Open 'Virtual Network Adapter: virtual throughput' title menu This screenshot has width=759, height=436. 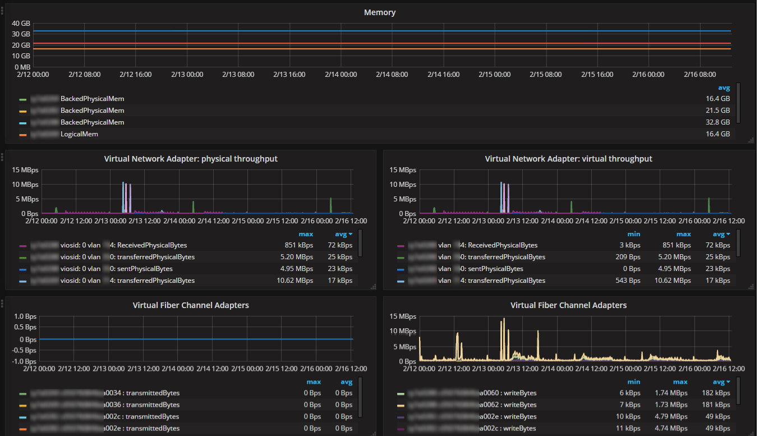[x=568, y=159]
